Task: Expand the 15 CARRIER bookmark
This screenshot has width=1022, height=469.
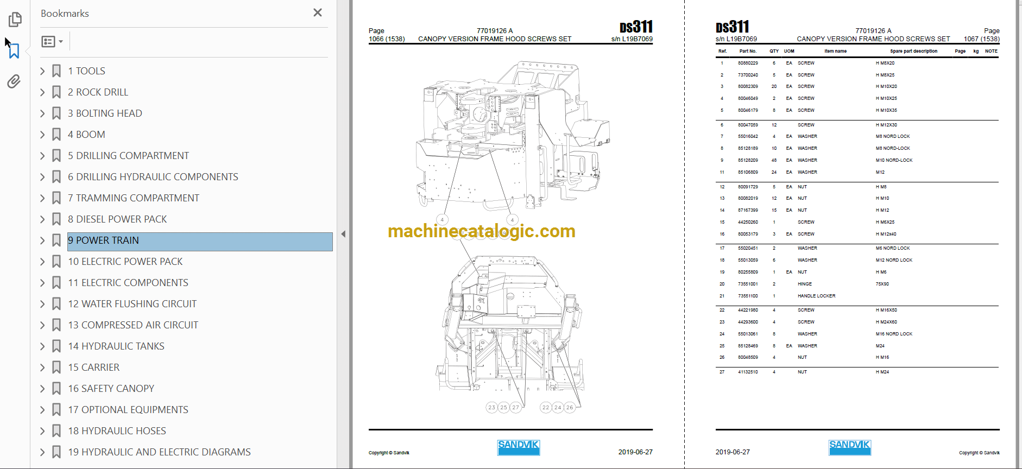Action: [42, 367]
